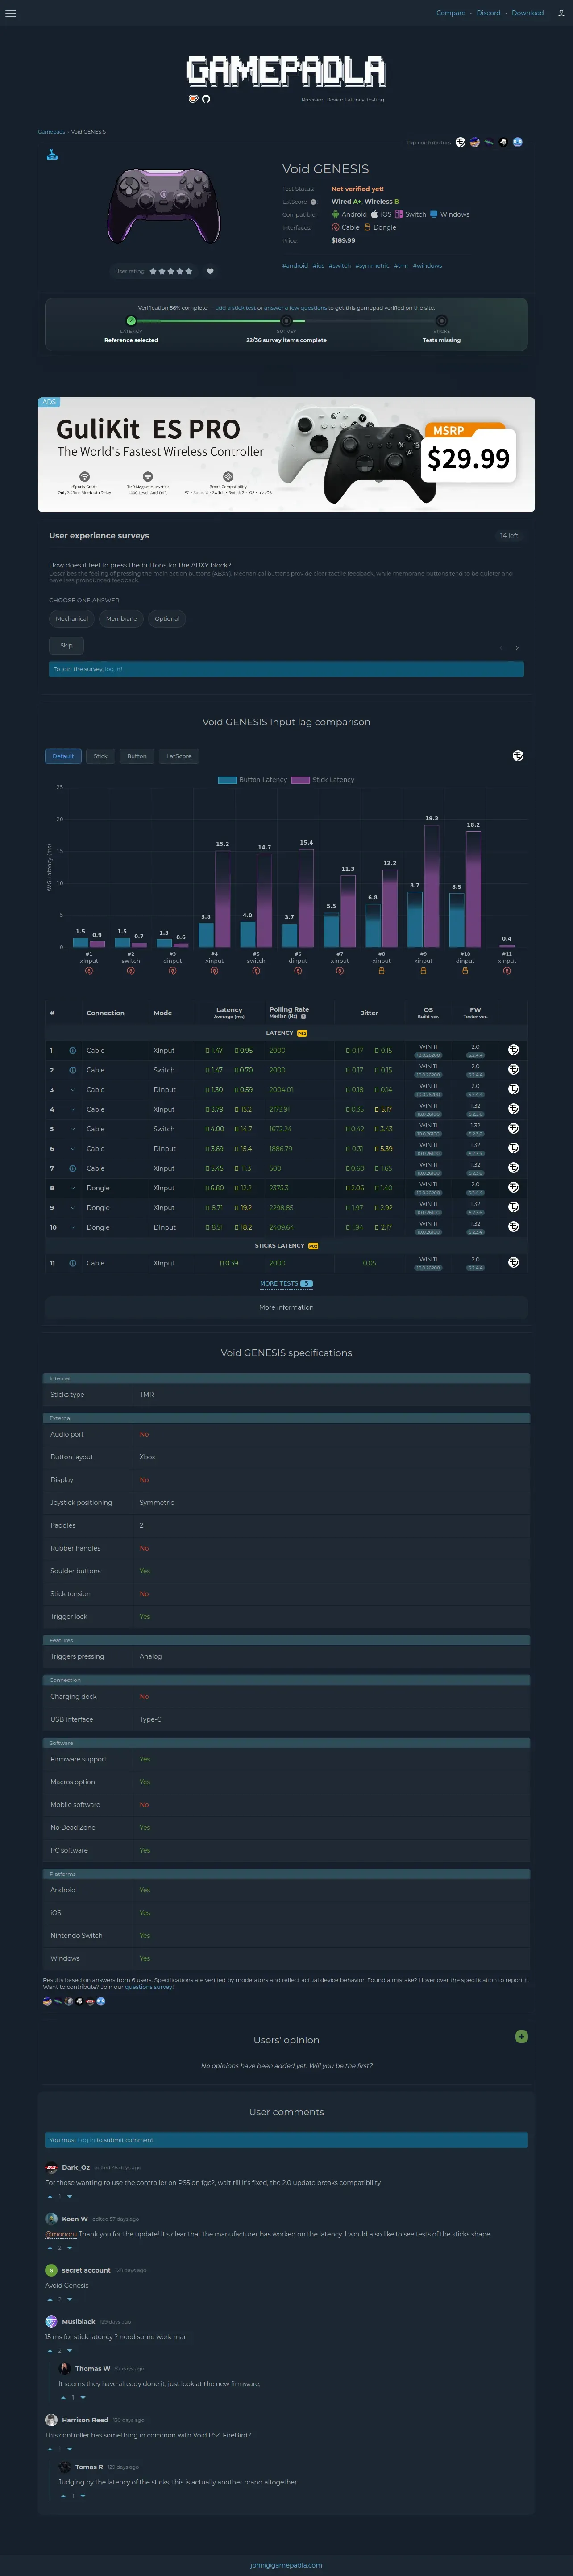Upvote the secret account comment

coord(49,2299)
